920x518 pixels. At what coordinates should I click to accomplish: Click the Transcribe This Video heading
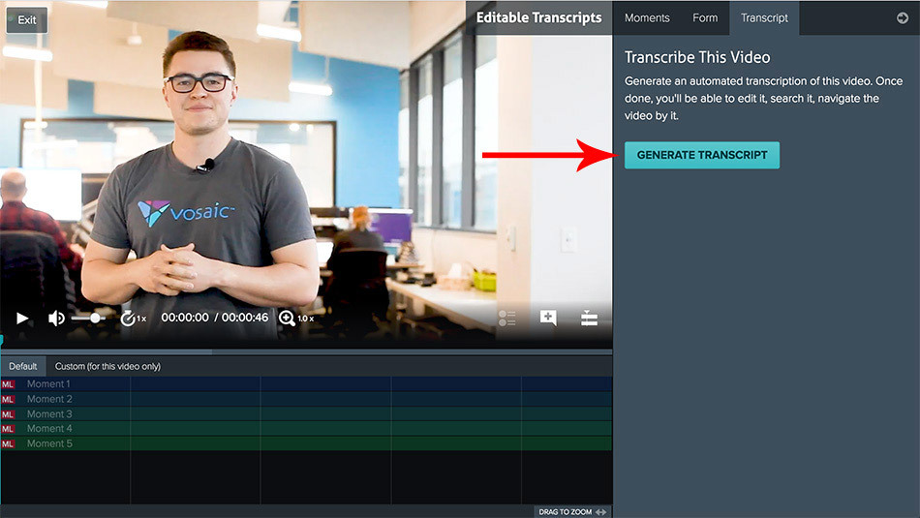click(697, 57)
